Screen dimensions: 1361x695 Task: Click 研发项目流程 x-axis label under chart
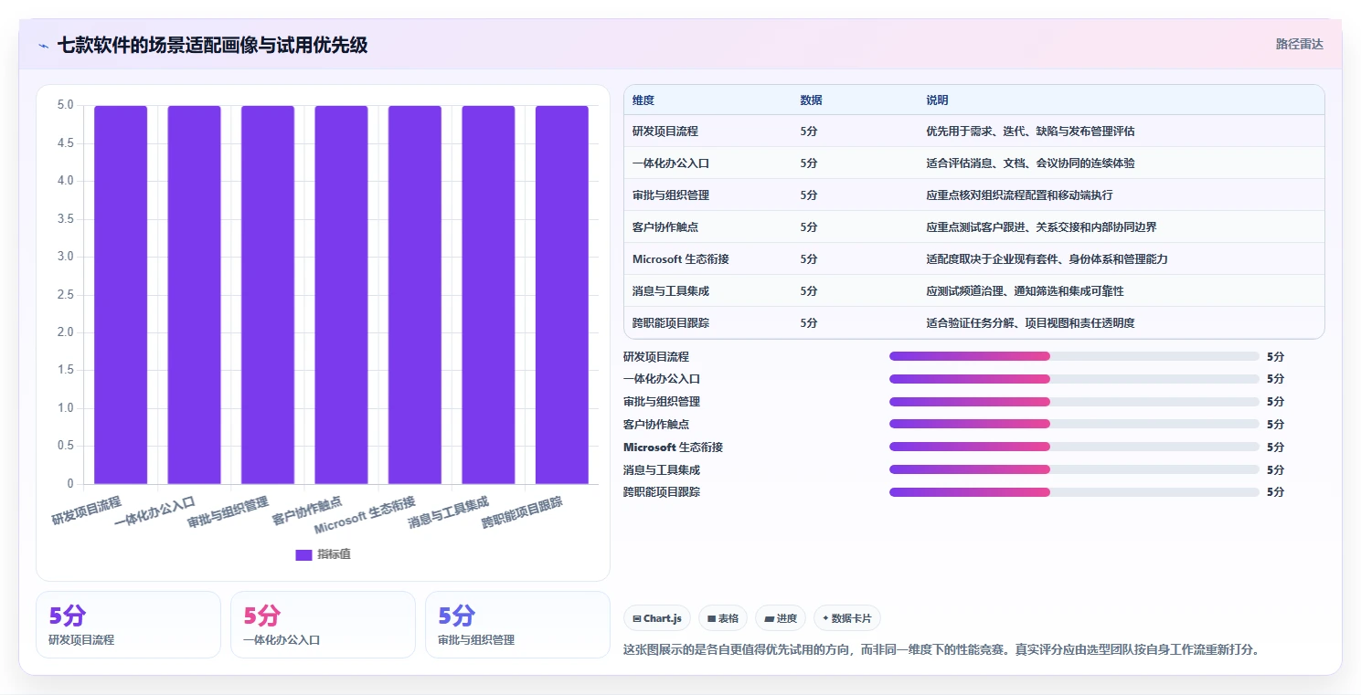click(x=86, y=511)
